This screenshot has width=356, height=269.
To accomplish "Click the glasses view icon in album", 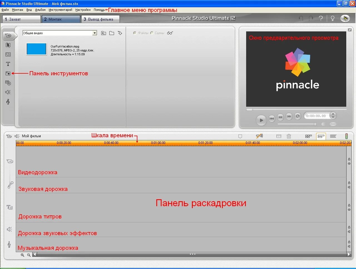I will (170, 33).
